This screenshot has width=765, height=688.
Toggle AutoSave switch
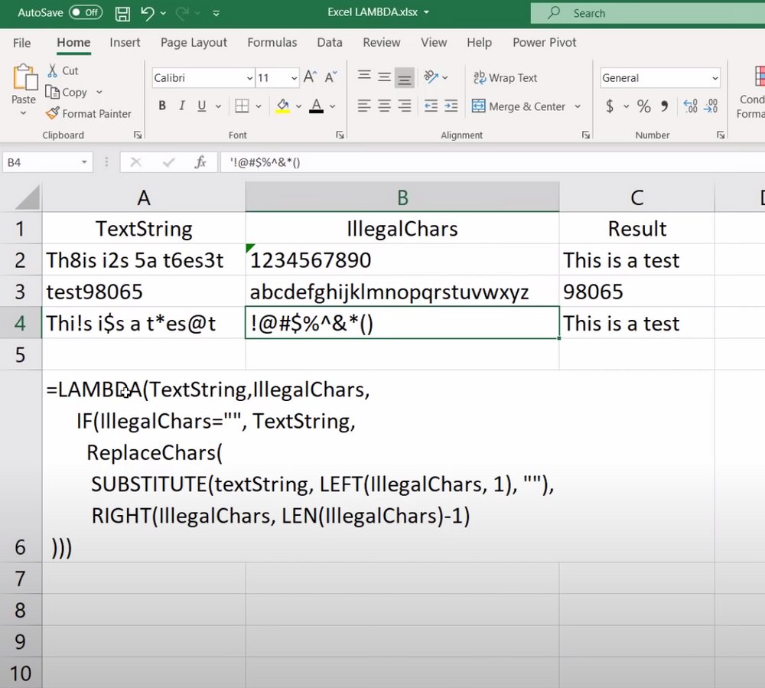coord(86,12)
